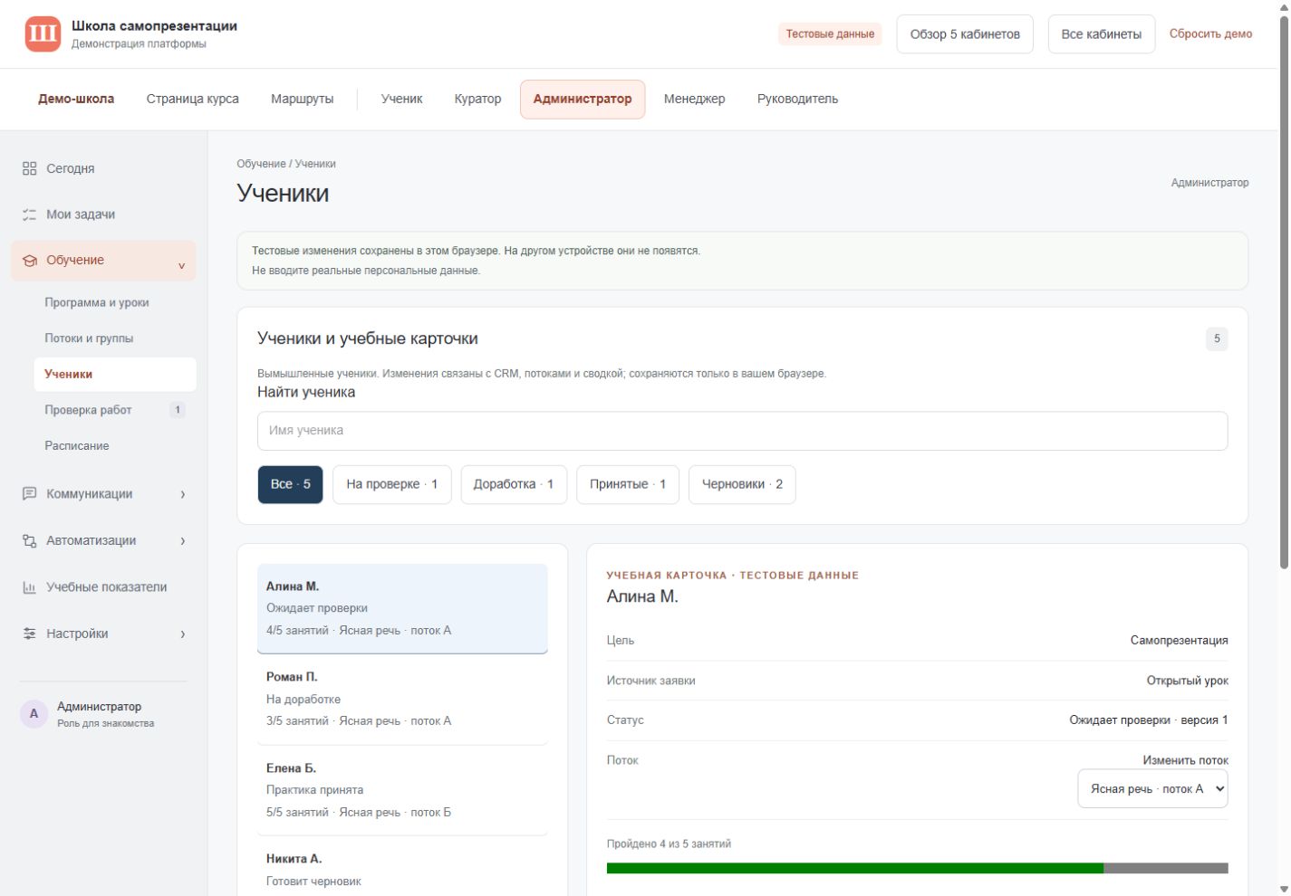Click the school logo icon
This screenshot has height=896, width=1291.
pos(43,34)
